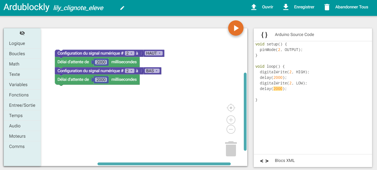Center the workspace with the target icon
377x170 pixels.
click(231, 108)
